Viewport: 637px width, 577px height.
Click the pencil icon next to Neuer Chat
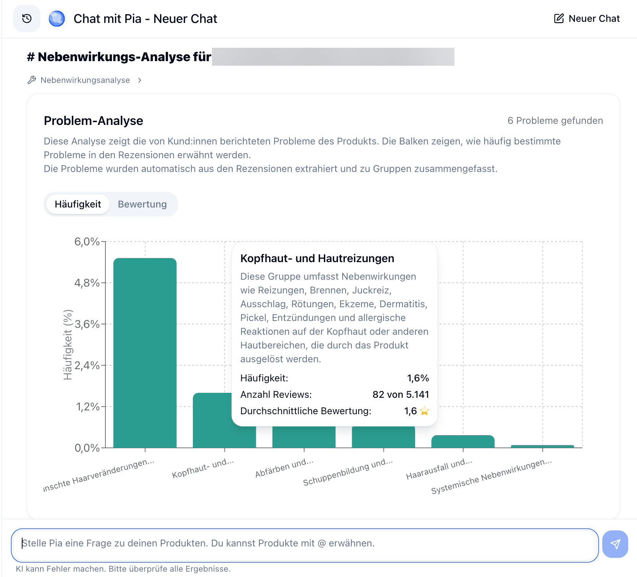(559, 18)
